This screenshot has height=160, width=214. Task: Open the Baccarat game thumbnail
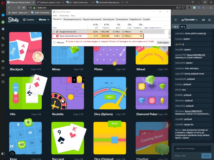[68, 138]
